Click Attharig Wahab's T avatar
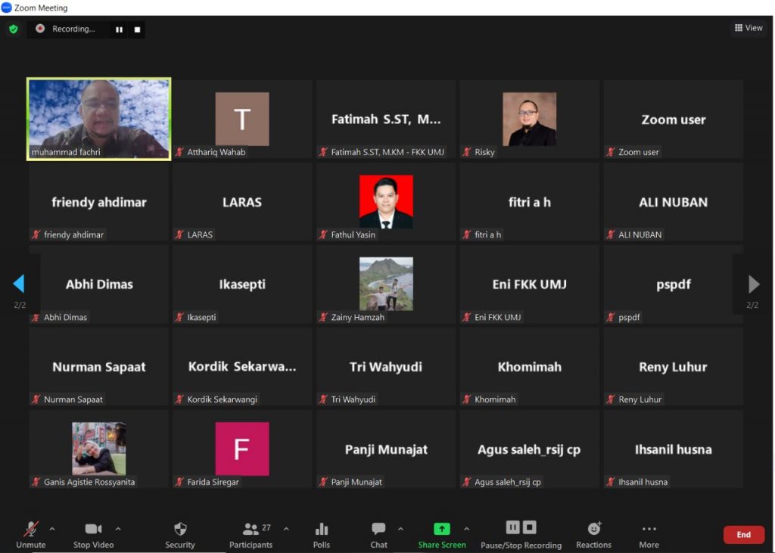Viewport: 775px width, 553px height. pyautogui.click(x=242, y=119)
